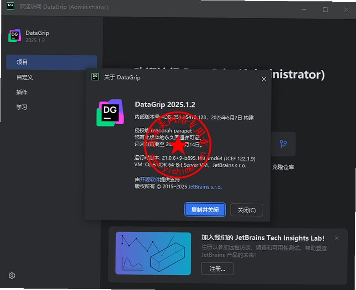This screenshot has width=356, height=290.
Task: Click the DataGrip 2025.1.2 heading in dialog
Action: (165, 105)
